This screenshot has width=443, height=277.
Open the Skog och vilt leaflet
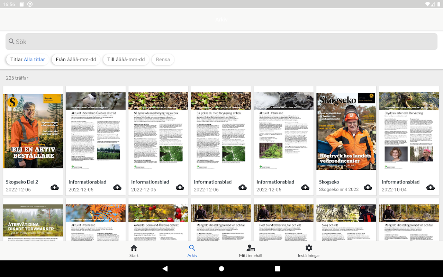point(346,223)
